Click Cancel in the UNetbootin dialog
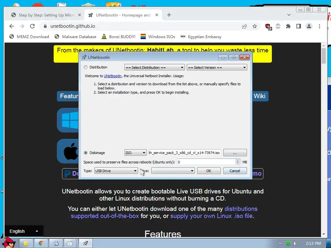This screenshot has height=248, width=331. click(235, 171)
